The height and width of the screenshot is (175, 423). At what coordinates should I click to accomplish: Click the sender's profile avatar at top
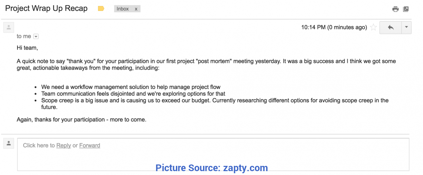click(x=8, y=27)
